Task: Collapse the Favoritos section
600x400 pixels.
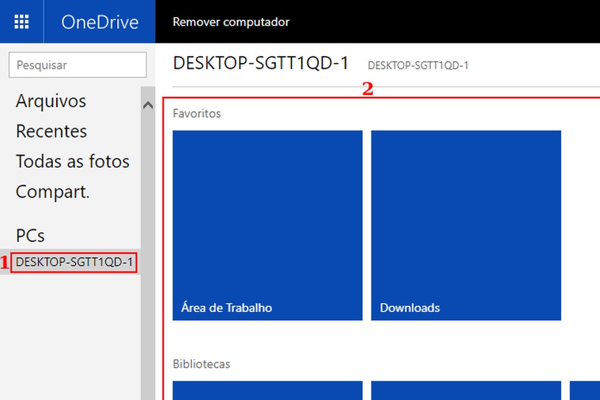Action: pos(197,113)
